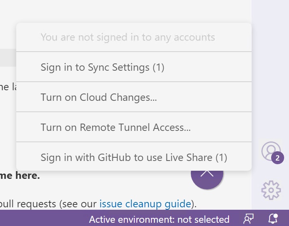Click the Accounts notification badge showing 2
The width and height of the screenshot is (289, 226).
[x=278, y=158]
